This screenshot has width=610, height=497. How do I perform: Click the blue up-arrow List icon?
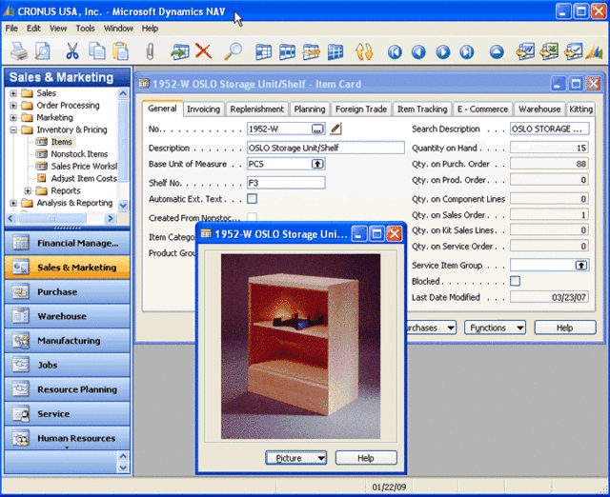(x=497, y=51)
